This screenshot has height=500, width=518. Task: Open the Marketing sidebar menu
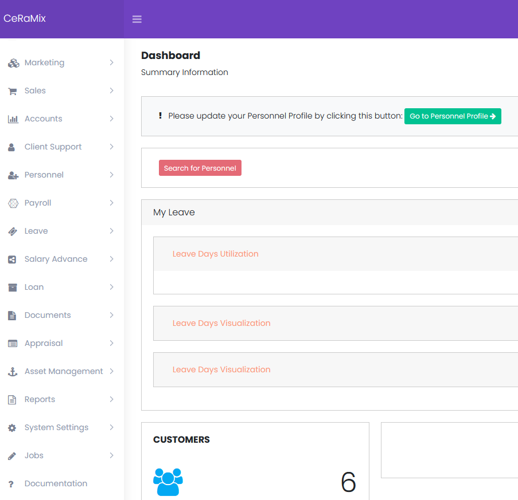coord(62,62)
